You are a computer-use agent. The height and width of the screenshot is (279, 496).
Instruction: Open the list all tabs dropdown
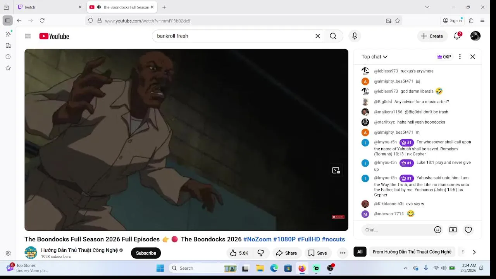coord(427,7)
